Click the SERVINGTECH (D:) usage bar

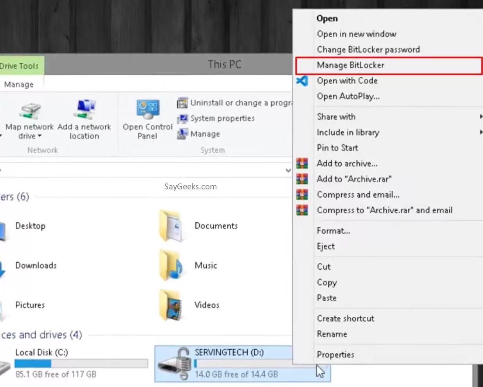point(243,364)
